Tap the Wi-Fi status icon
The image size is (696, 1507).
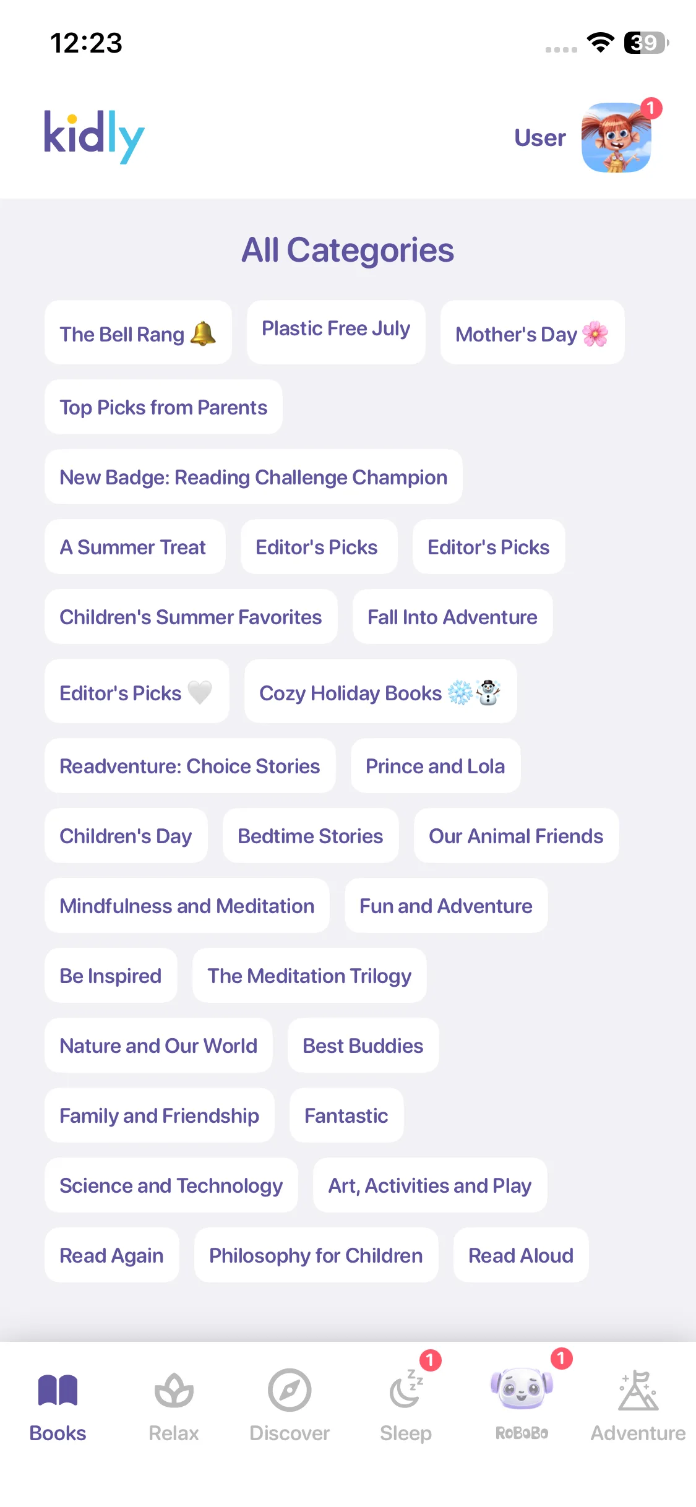599,42
